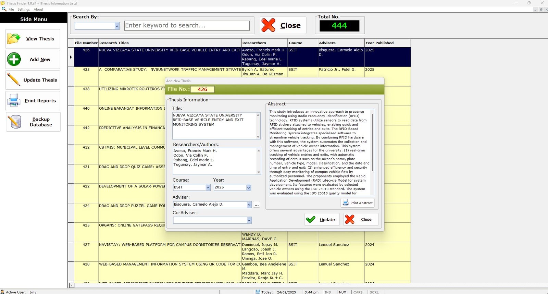Click the green checkmark Update icon

pos(311,220)
